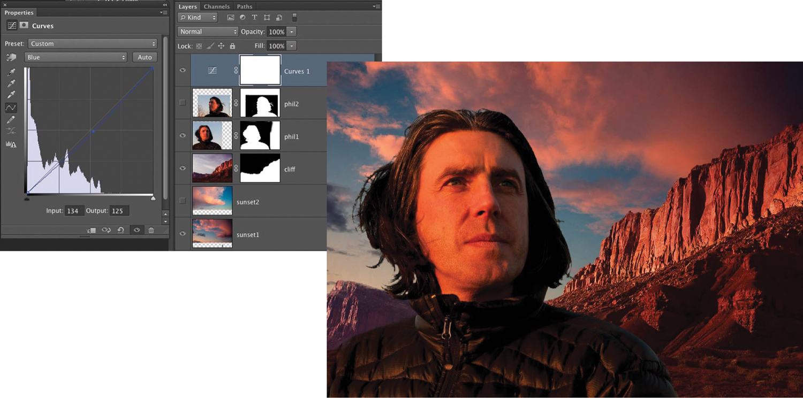Click the Input value field
803x398 pixels.
click(x=74, y=211)
